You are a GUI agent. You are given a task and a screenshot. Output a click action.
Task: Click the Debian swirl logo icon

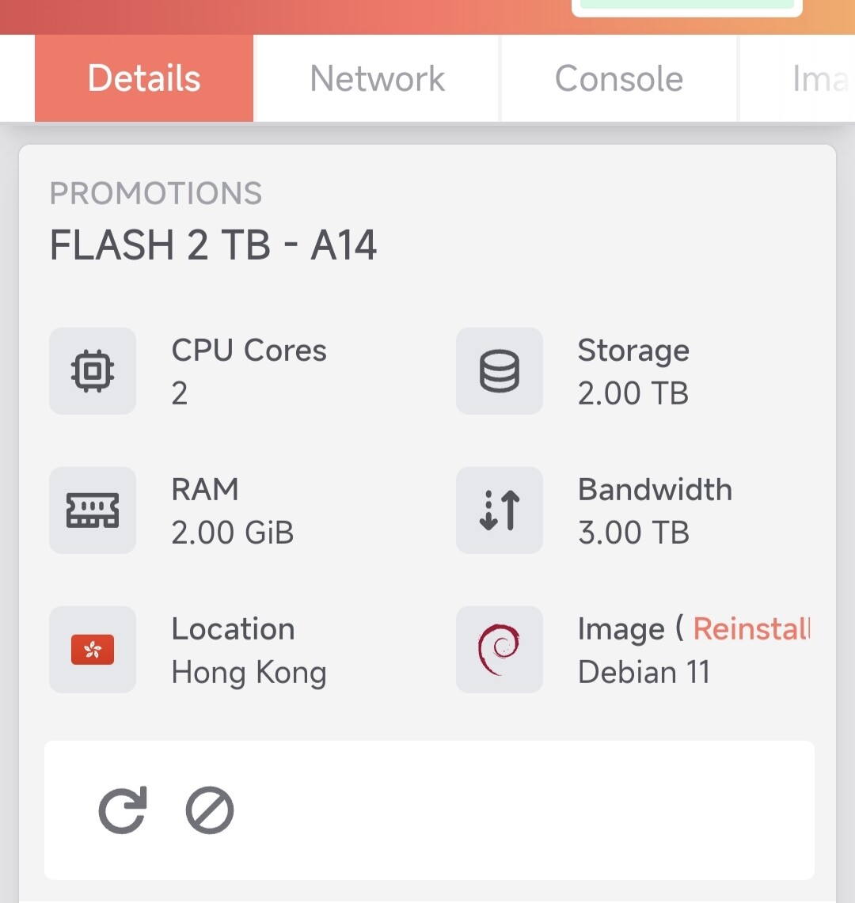click(x=500, y=650)
